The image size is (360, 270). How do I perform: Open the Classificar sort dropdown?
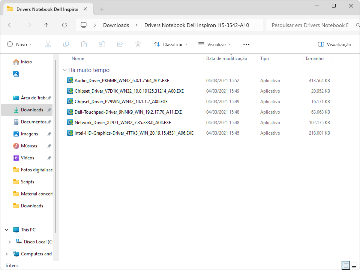coord(171,44)
